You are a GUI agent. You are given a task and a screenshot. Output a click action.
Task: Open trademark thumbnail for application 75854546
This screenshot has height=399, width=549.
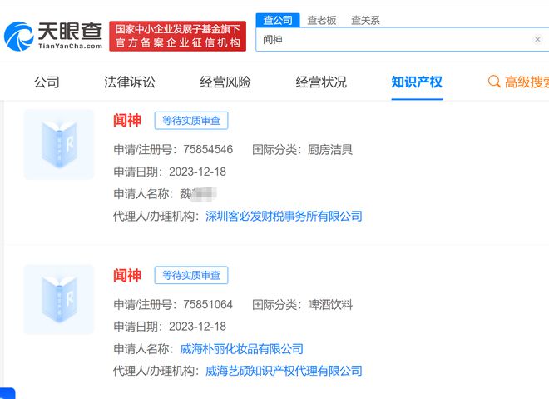click(59, 144)
